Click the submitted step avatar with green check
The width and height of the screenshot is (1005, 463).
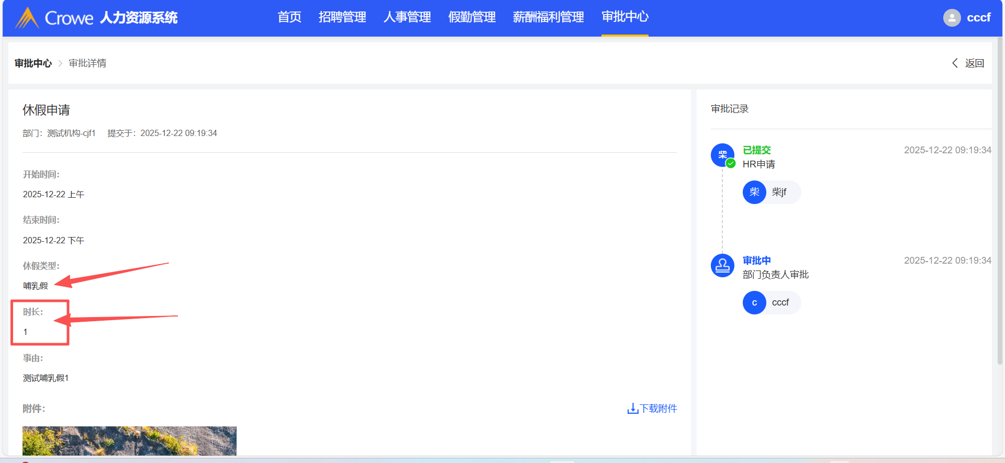(722, 155)
